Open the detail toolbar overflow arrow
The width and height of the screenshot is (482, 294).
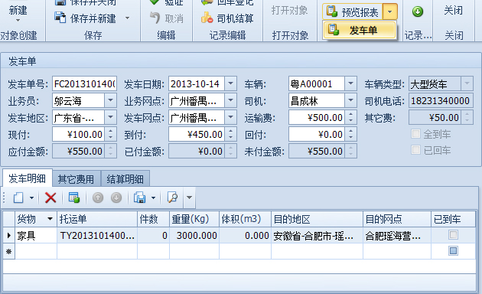coord(190,198)
